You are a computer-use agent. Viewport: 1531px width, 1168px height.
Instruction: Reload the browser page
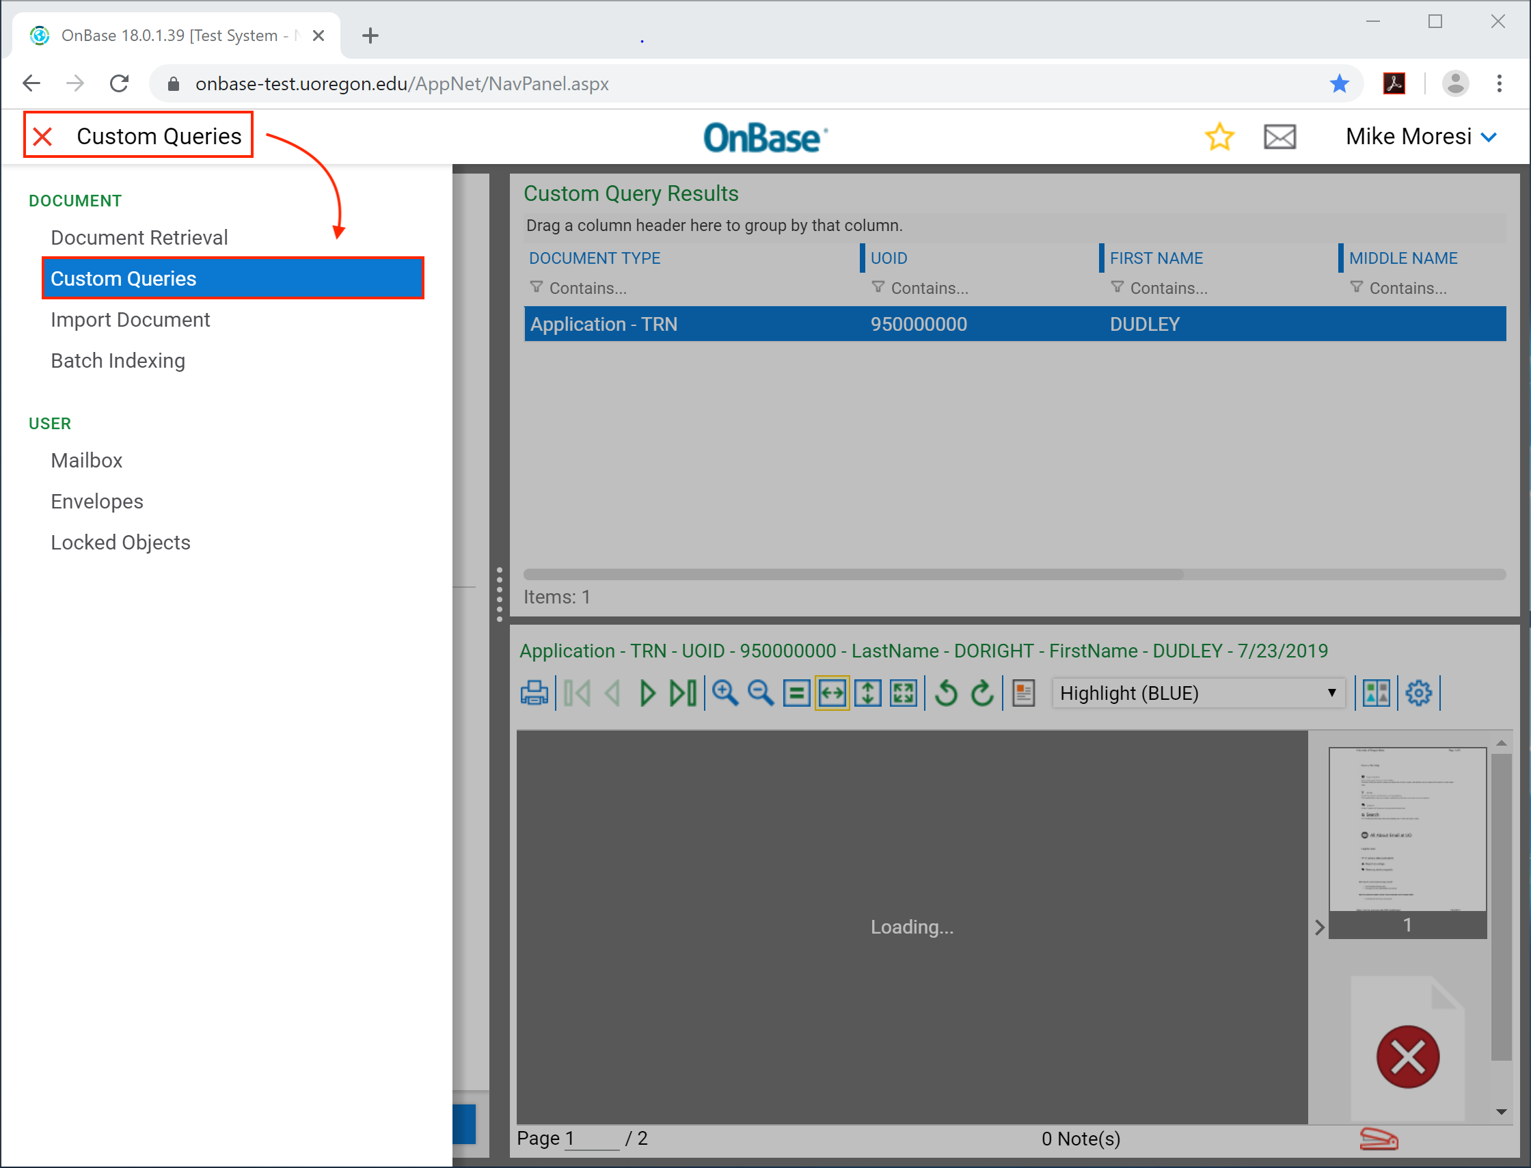point(120,83)
